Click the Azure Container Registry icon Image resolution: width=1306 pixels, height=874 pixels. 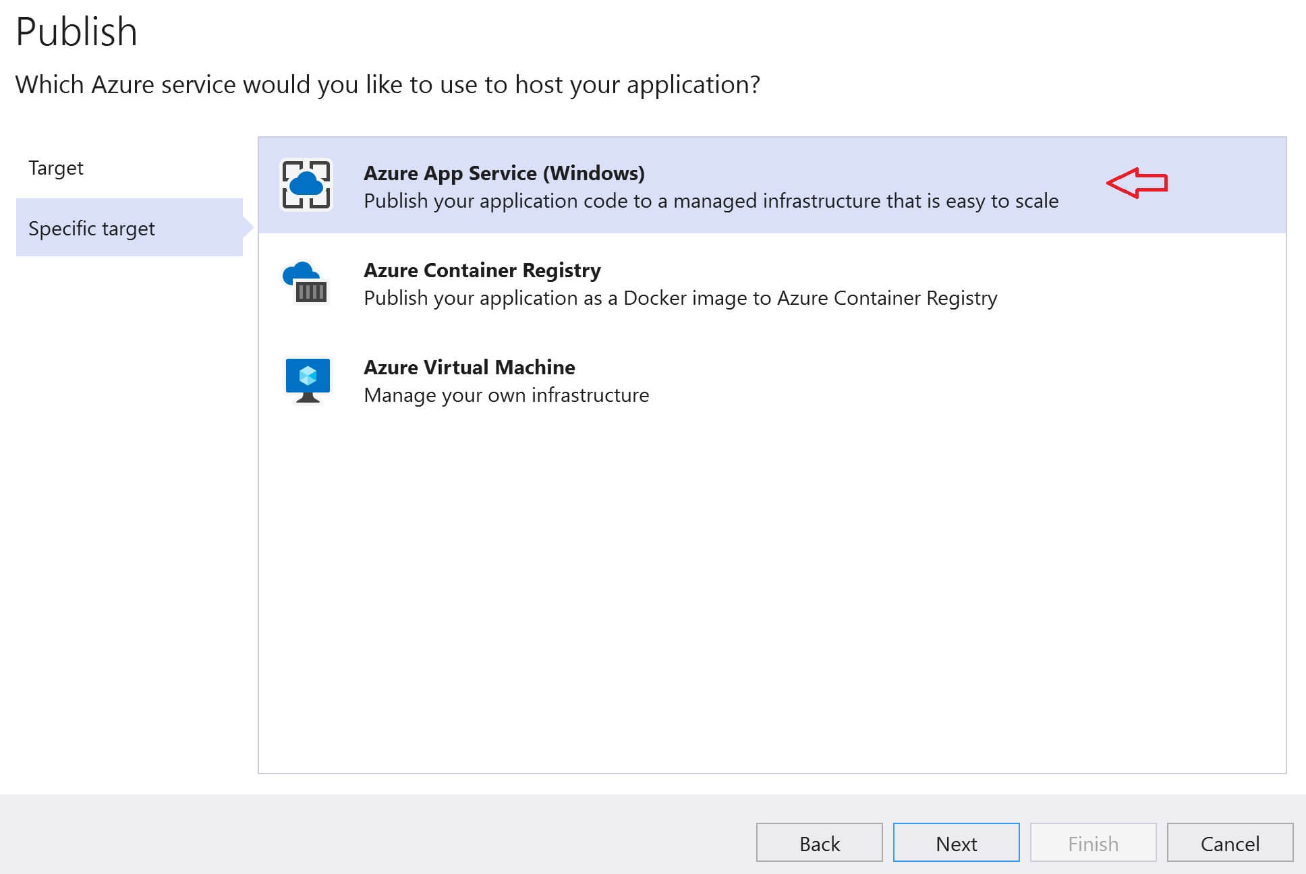306,283
